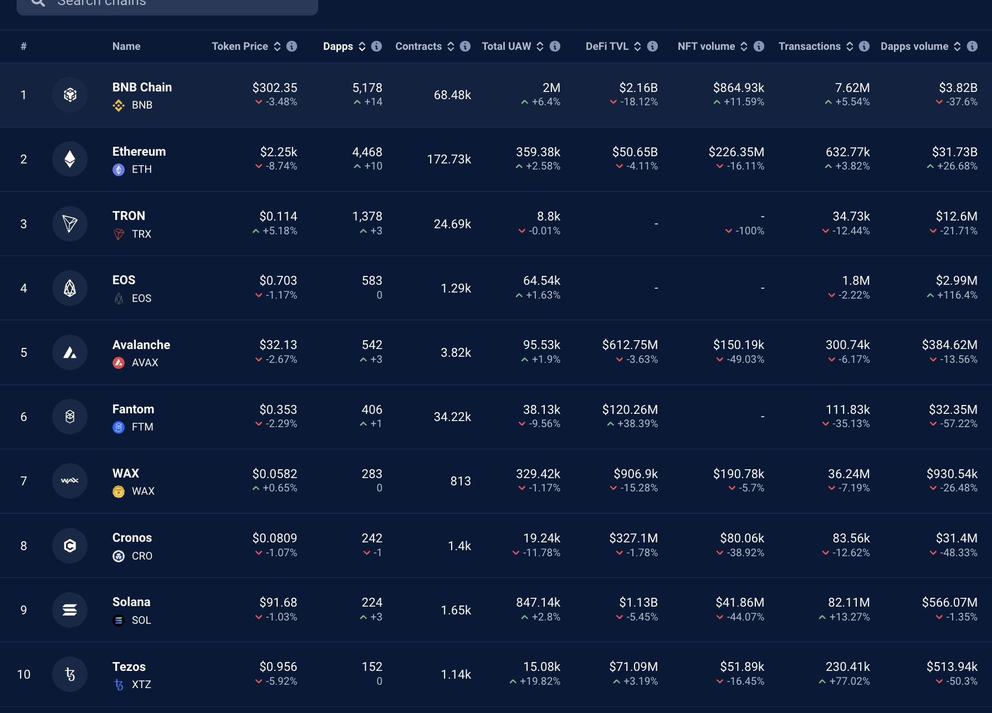
Task: Click the XTZ token coin icon
Action: (119, 685)
